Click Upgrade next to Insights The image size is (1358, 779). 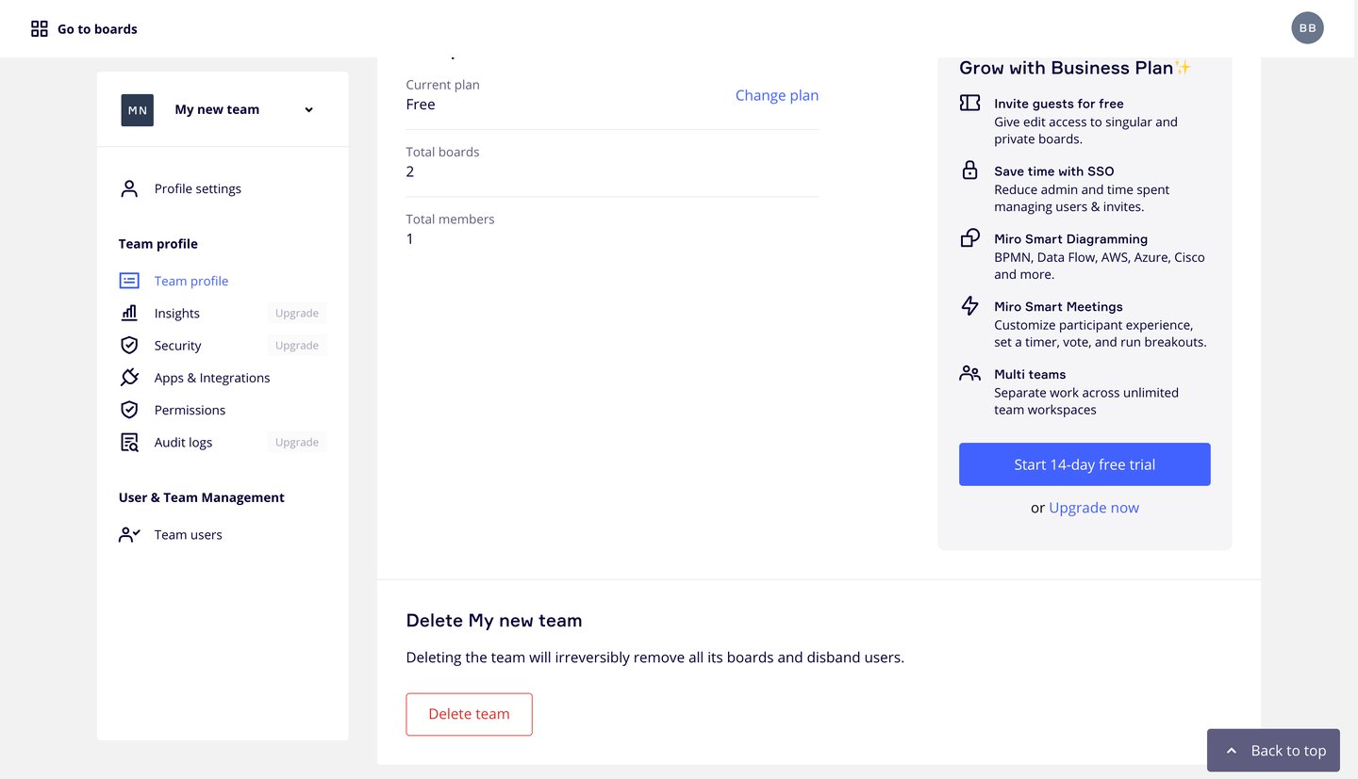pos(296,313)
